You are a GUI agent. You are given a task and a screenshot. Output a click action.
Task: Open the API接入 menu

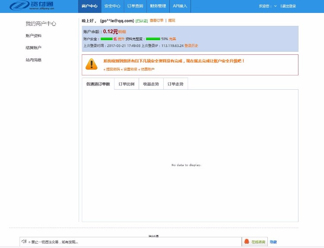(x=180, y=6)
